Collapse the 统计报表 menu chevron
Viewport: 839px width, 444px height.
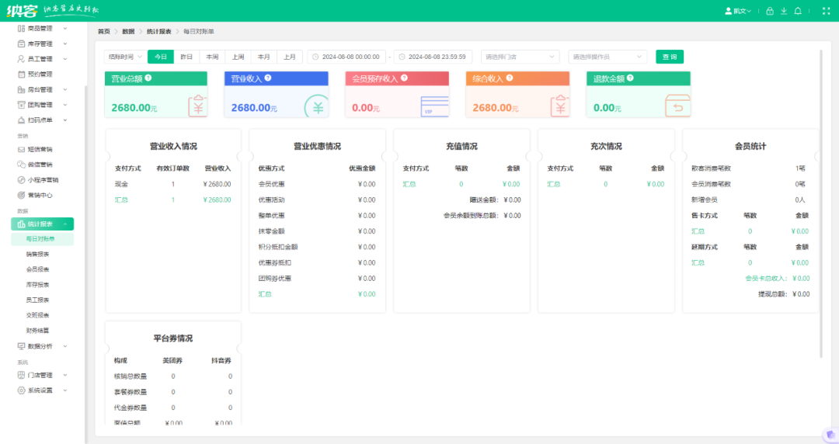(65, 224)
